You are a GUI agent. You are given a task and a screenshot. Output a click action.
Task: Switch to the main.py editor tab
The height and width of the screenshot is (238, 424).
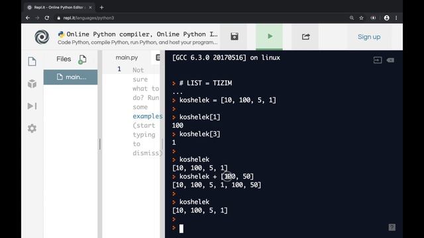pos(127,58)
